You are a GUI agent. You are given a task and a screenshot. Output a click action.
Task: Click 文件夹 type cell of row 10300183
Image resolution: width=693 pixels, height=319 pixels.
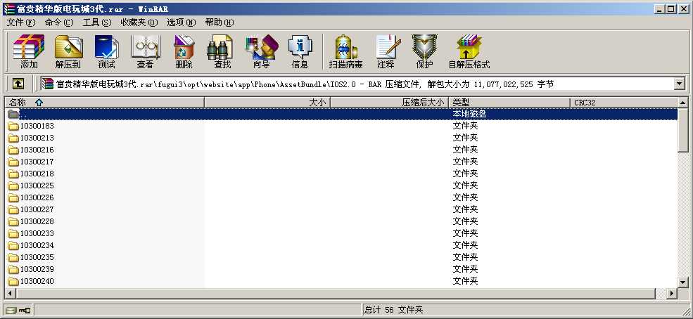pos(465,126)
